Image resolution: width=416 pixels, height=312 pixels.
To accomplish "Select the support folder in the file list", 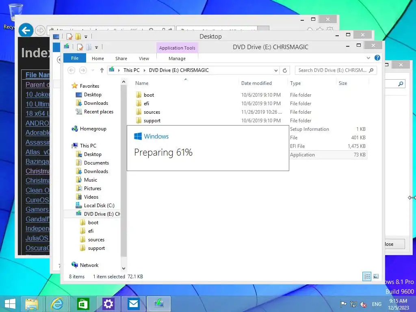I will (152, 120).
